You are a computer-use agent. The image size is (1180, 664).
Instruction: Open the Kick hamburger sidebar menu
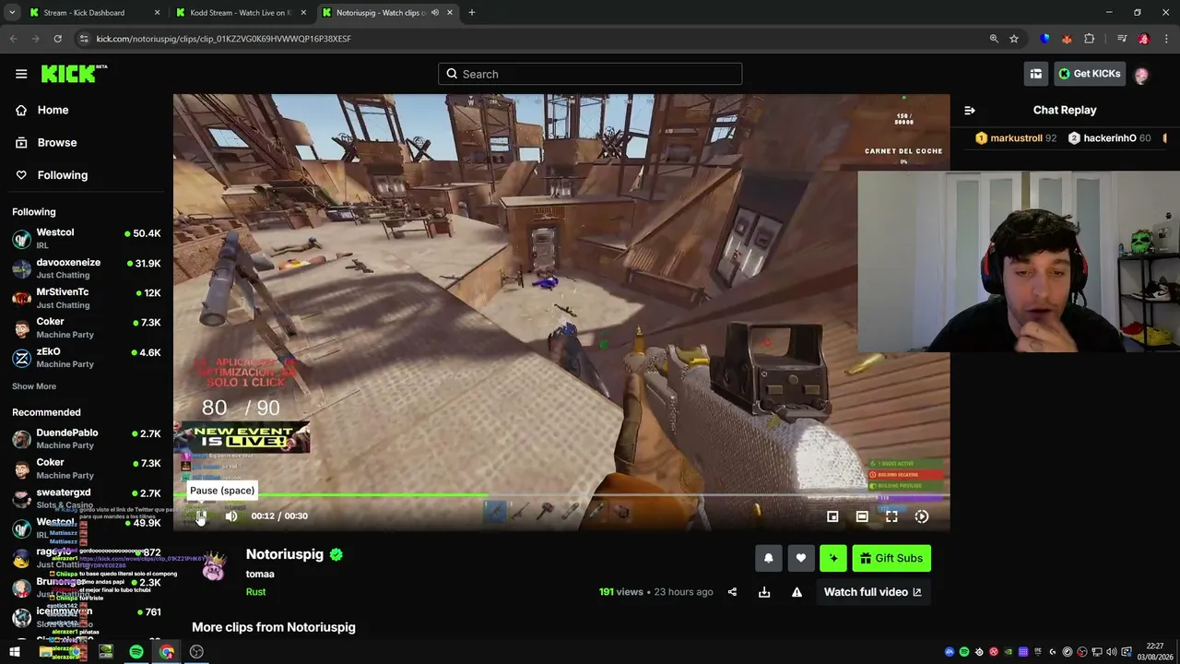(21, 74)
